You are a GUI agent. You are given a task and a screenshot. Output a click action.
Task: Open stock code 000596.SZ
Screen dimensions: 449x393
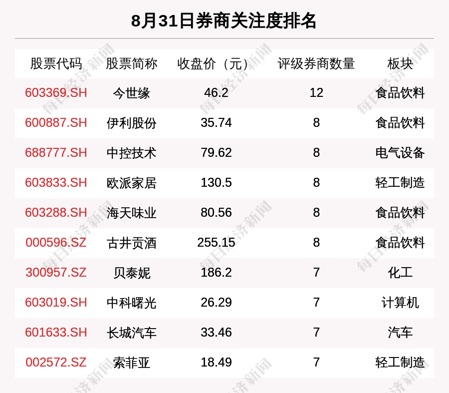56,243
